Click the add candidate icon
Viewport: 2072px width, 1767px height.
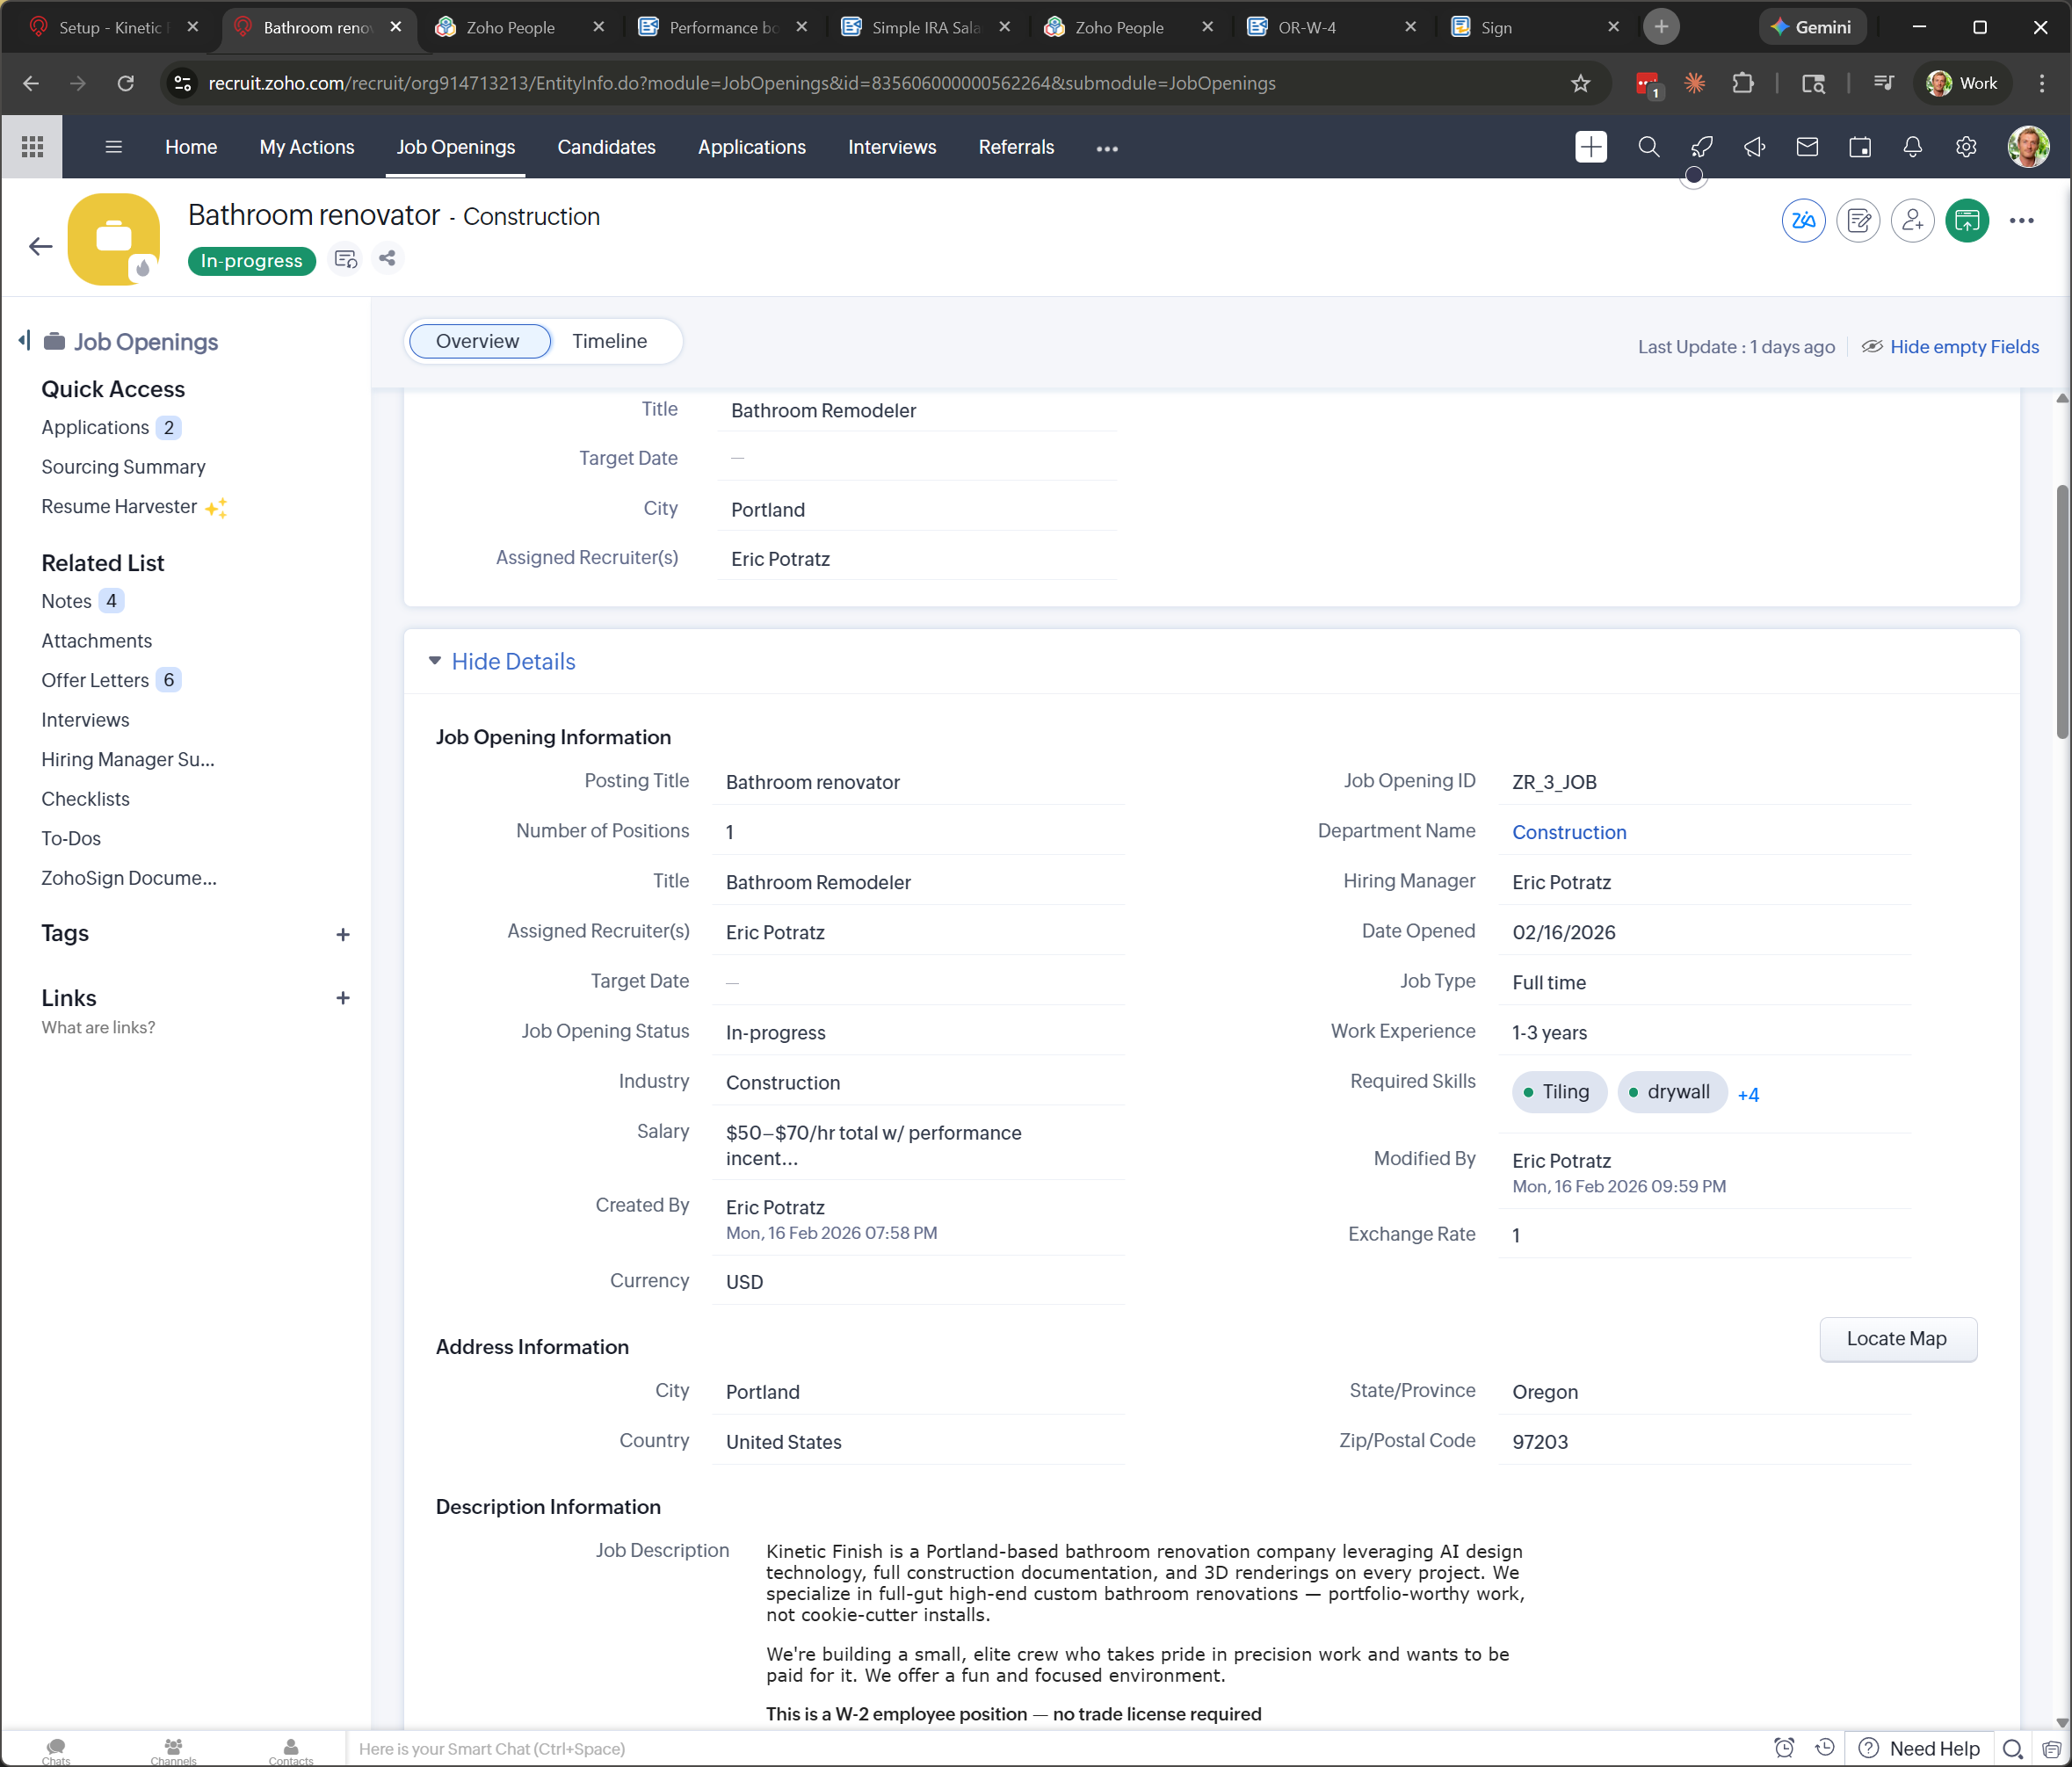click(1912, 221)
